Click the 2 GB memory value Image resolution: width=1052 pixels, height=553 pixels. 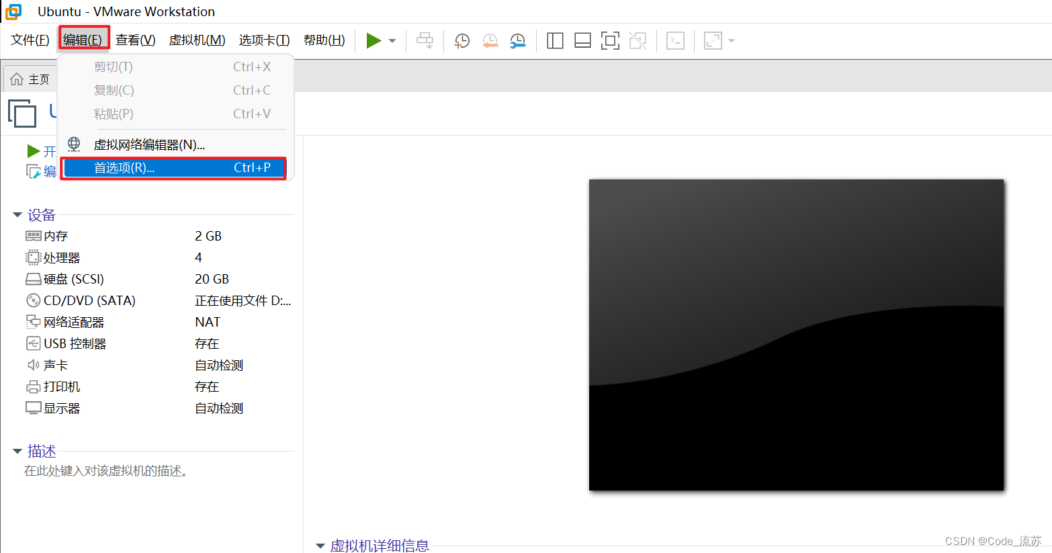208,236
